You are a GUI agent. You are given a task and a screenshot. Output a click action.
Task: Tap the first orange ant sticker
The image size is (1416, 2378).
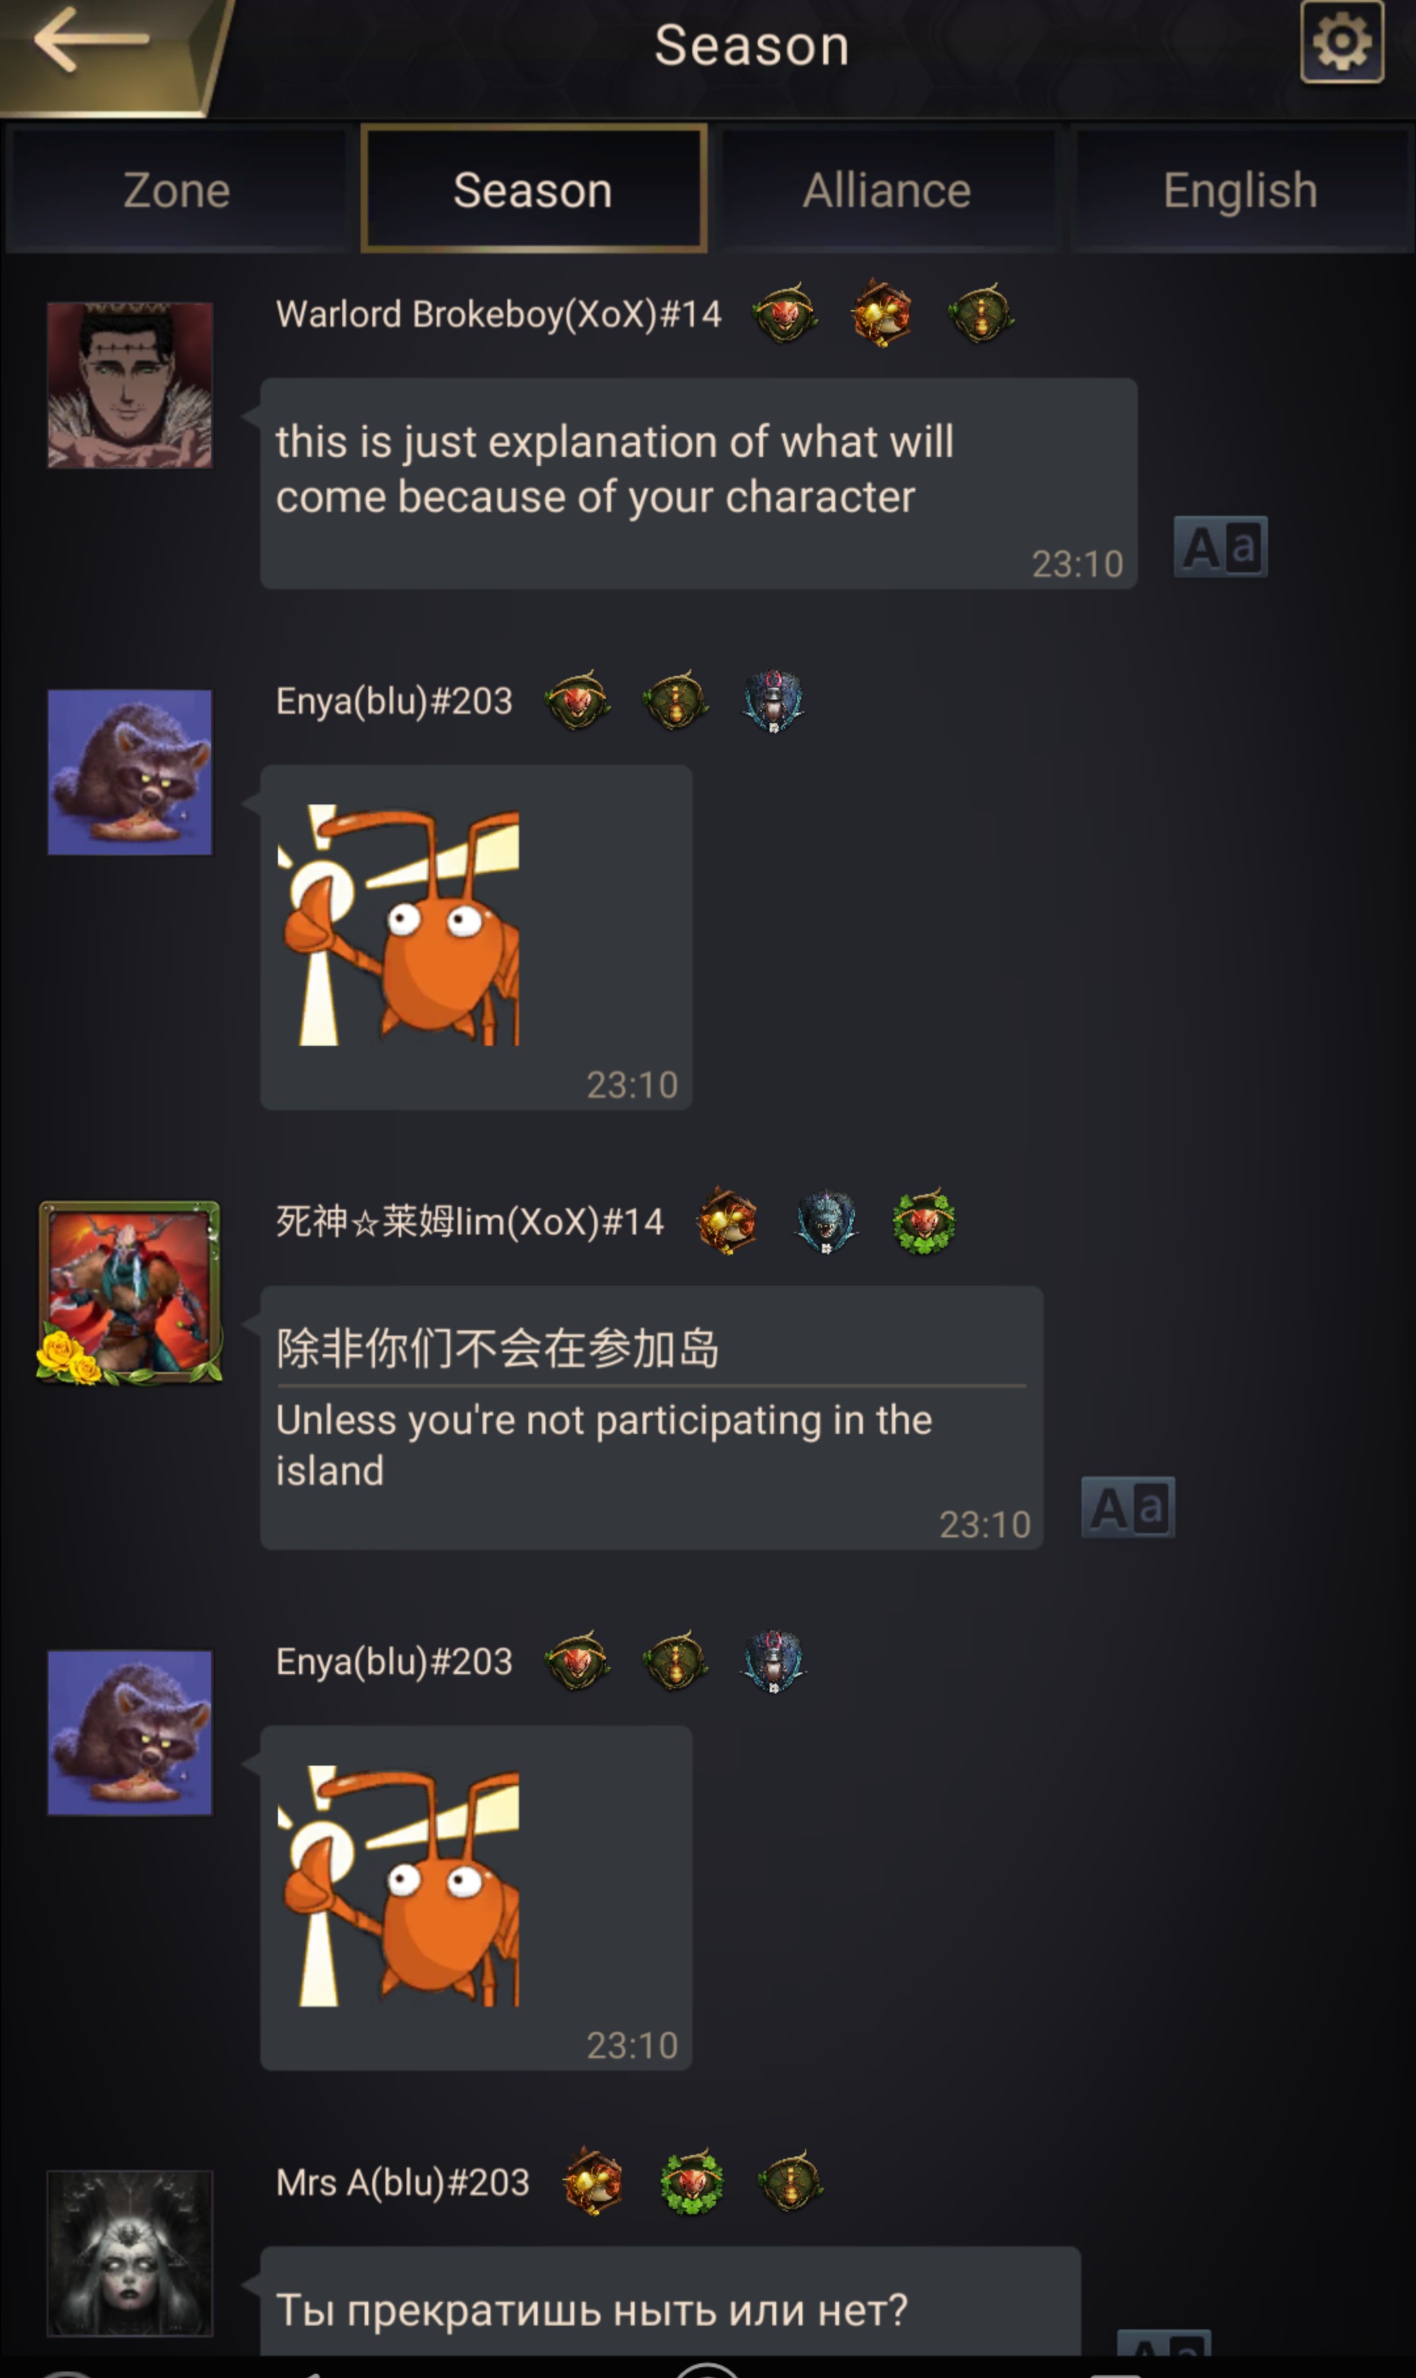coord(399,924)
